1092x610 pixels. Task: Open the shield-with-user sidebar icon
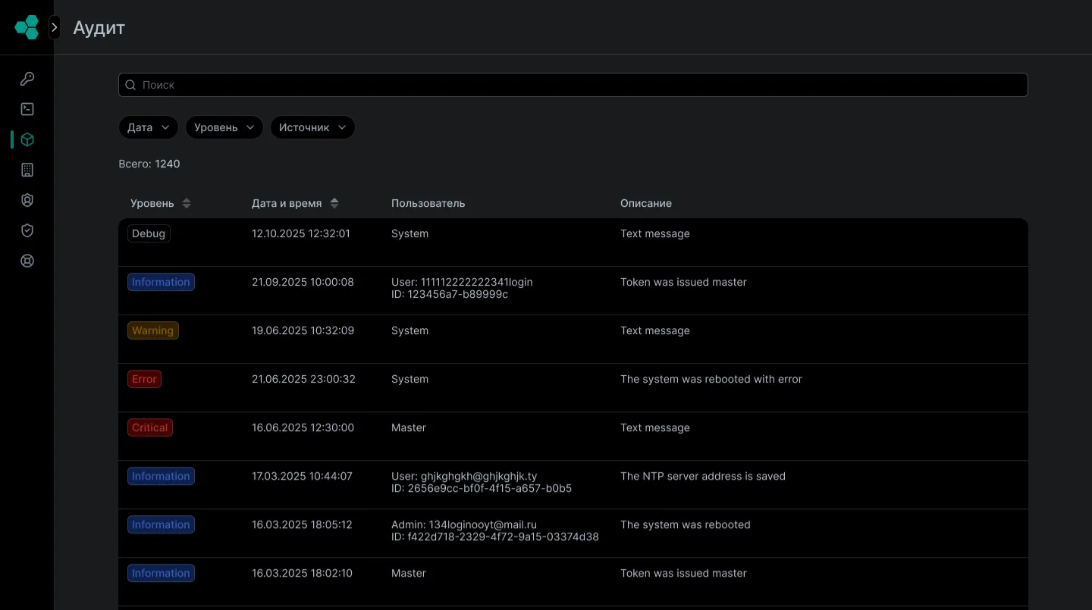(27, 200)
